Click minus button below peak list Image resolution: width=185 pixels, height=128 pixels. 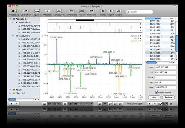click(x=155, y=104)
